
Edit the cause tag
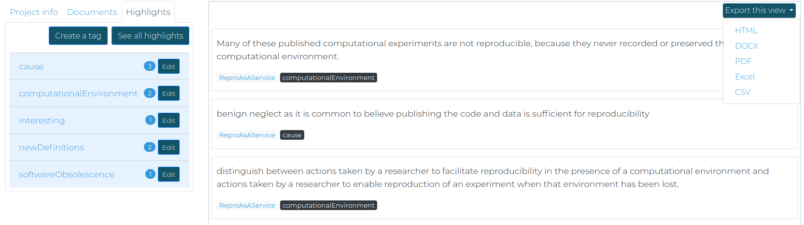pos(169,66)
